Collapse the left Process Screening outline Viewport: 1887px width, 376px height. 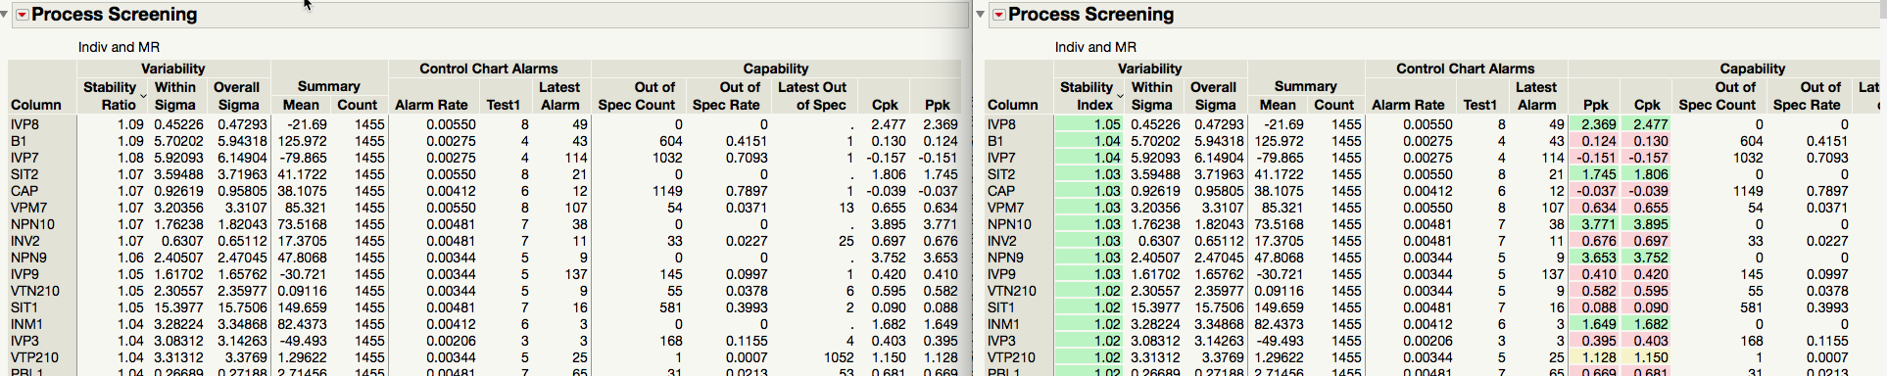[5, 15]
